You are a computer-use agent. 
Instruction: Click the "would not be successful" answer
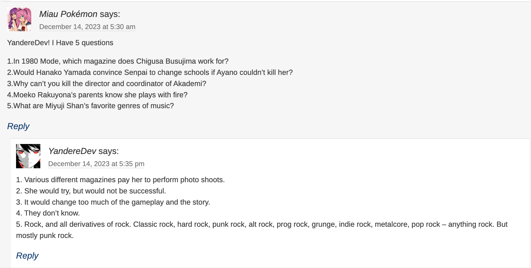pos(91,191)
